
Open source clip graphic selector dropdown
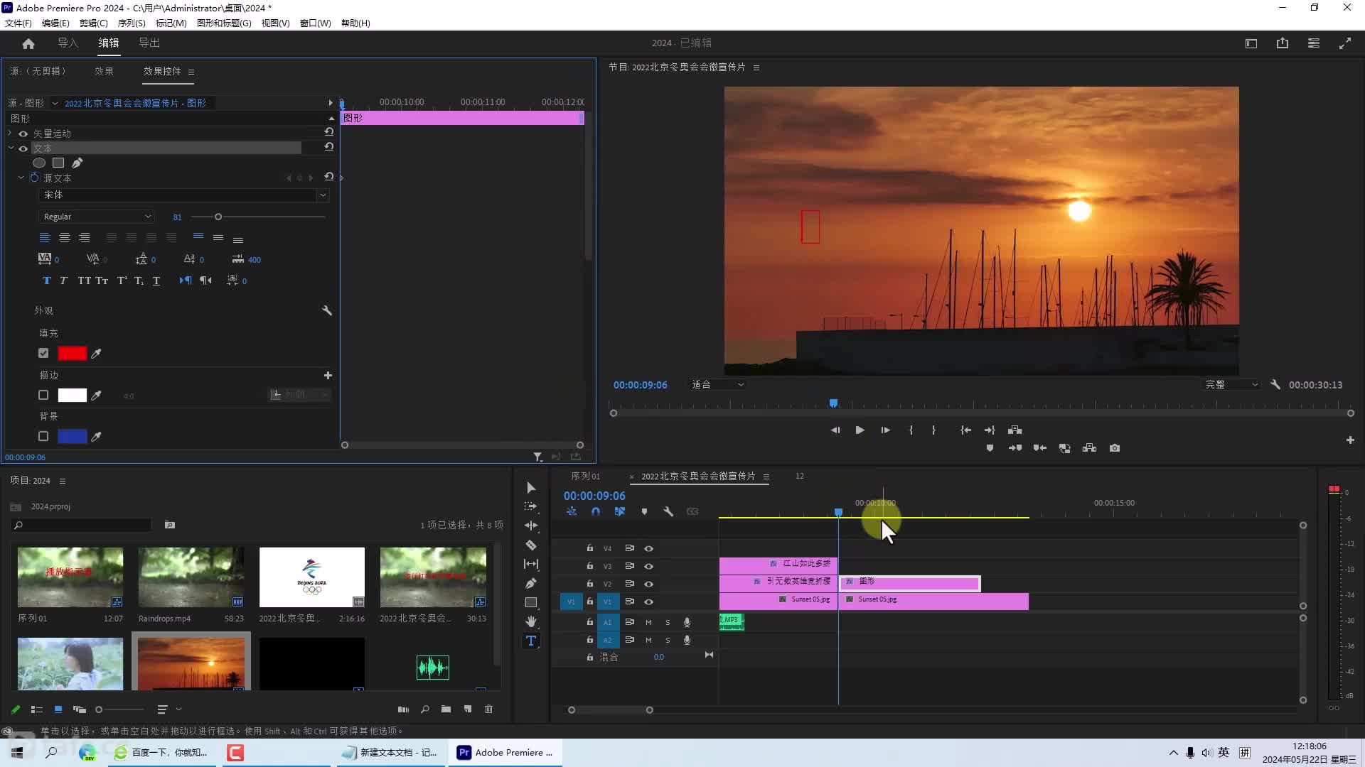[x=55, y=103]
